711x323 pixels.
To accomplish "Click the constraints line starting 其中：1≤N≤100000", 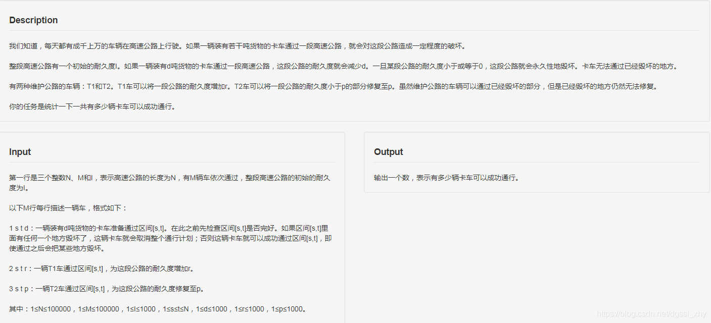I will (158, 309).
